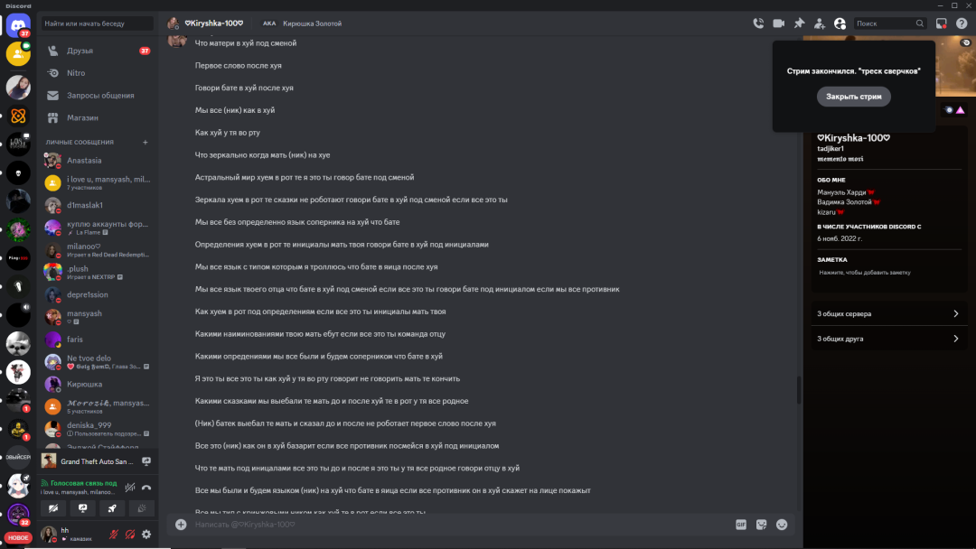The image size is (976, 549).
Task: Start a video call
Action: (x=779, y=23)
